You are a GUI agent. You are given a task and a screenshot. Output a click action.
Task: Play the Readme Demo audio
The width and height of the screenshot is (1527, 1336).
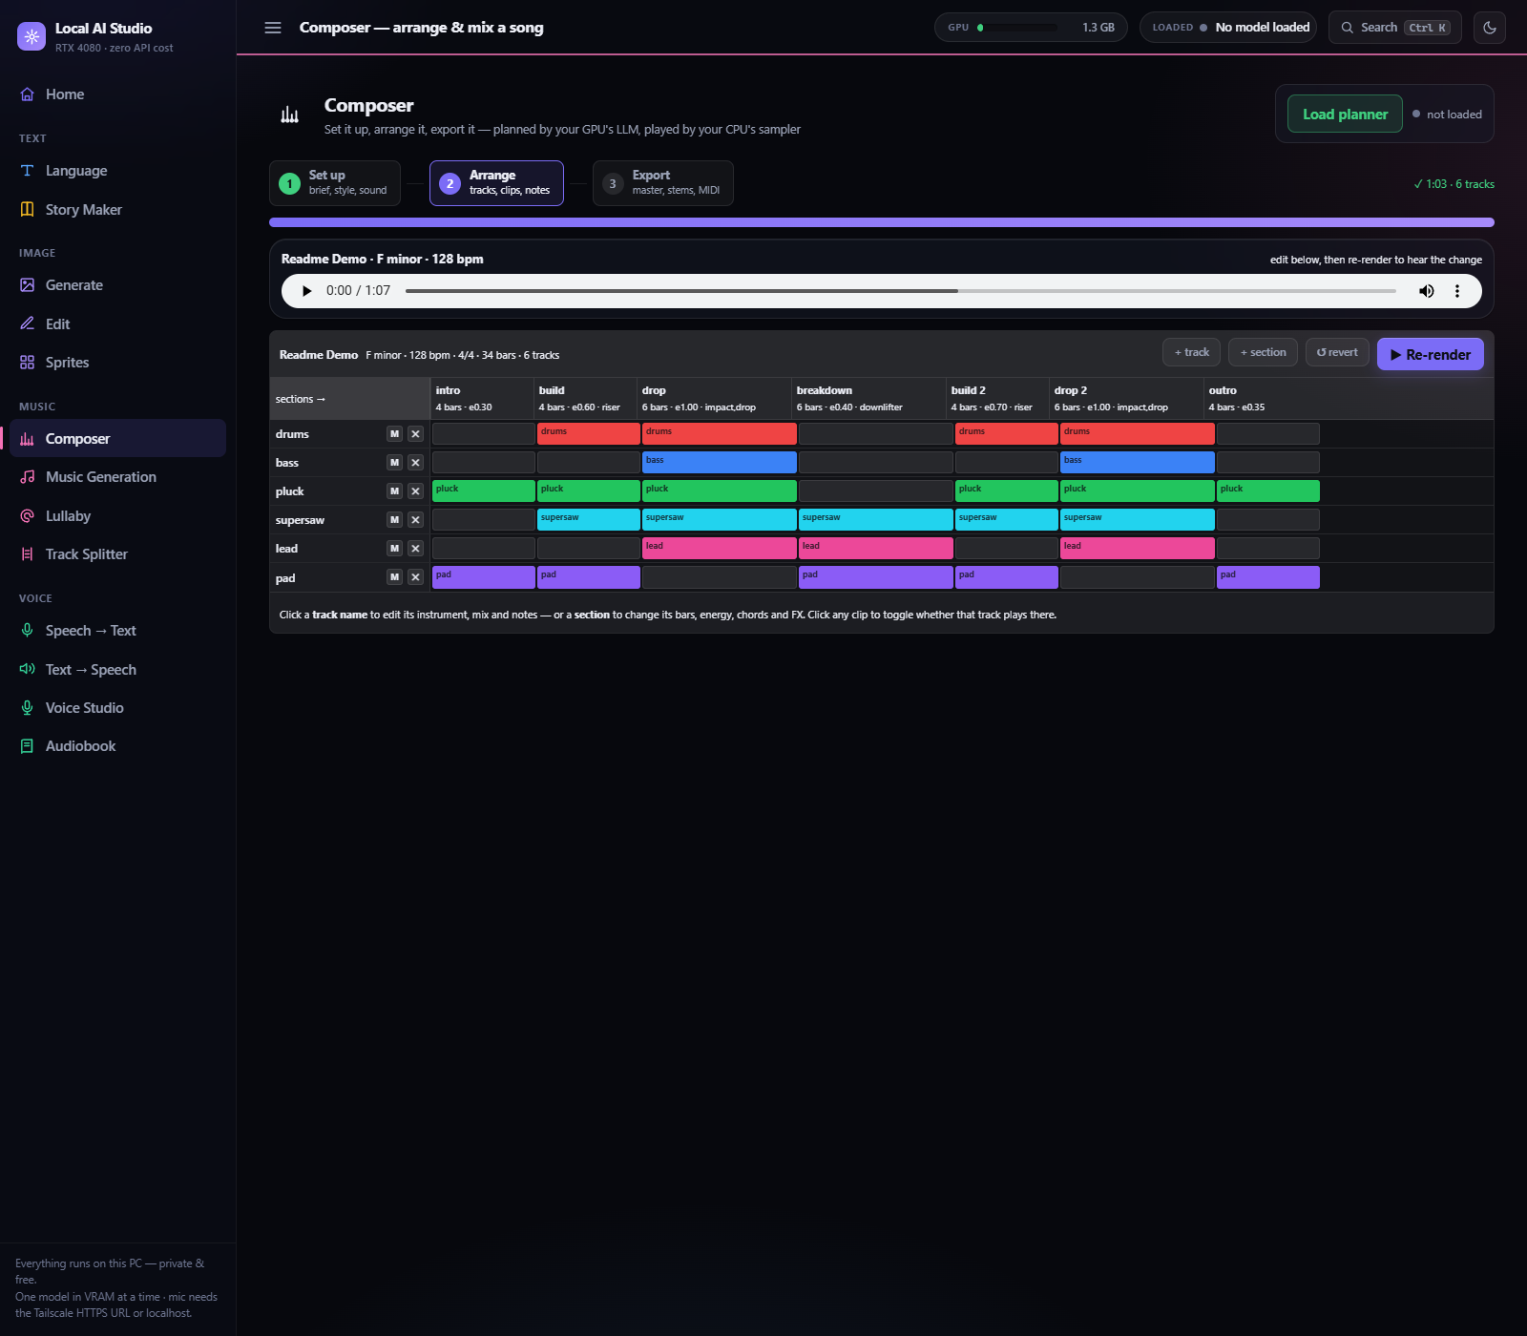point(306,291)
